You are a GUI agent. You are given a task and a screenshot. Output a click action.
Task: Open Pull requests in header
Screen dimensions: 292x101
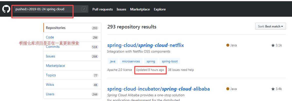coord(103,9)
